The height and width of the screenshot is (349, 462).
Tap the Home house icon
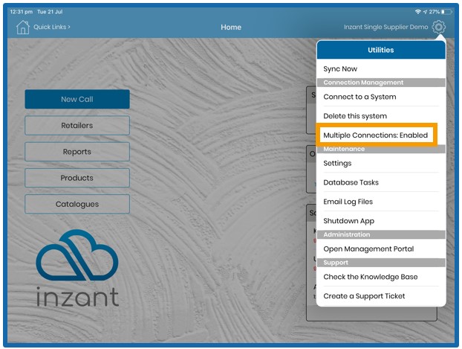tap(23, 28)
